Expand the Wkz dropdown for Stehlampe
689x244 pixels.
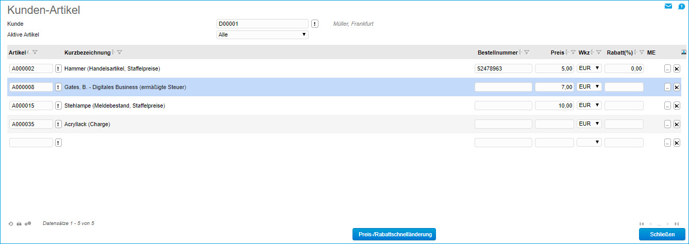click(589, 105)
